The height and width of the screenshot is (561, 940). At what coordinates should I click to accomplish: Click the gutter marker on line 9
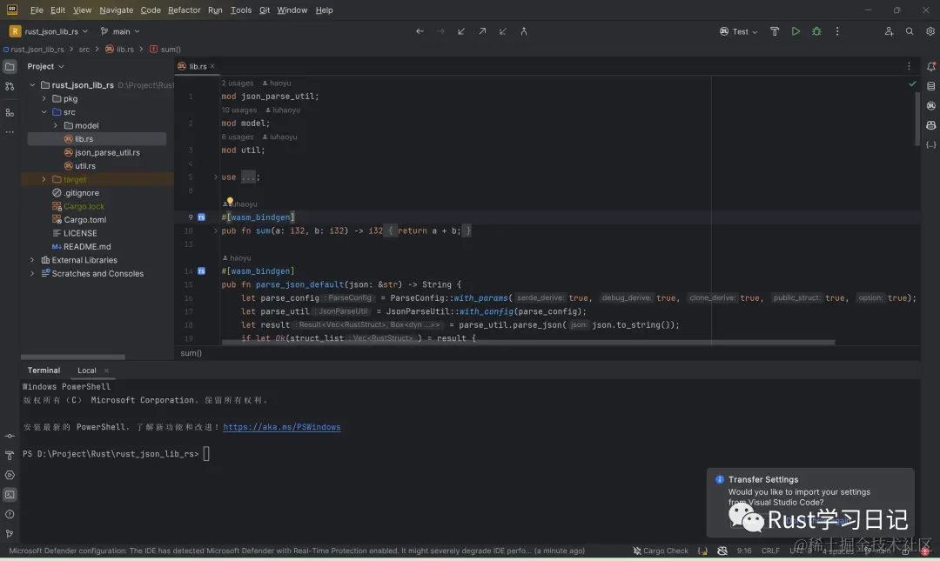click(x=201, y=217)
